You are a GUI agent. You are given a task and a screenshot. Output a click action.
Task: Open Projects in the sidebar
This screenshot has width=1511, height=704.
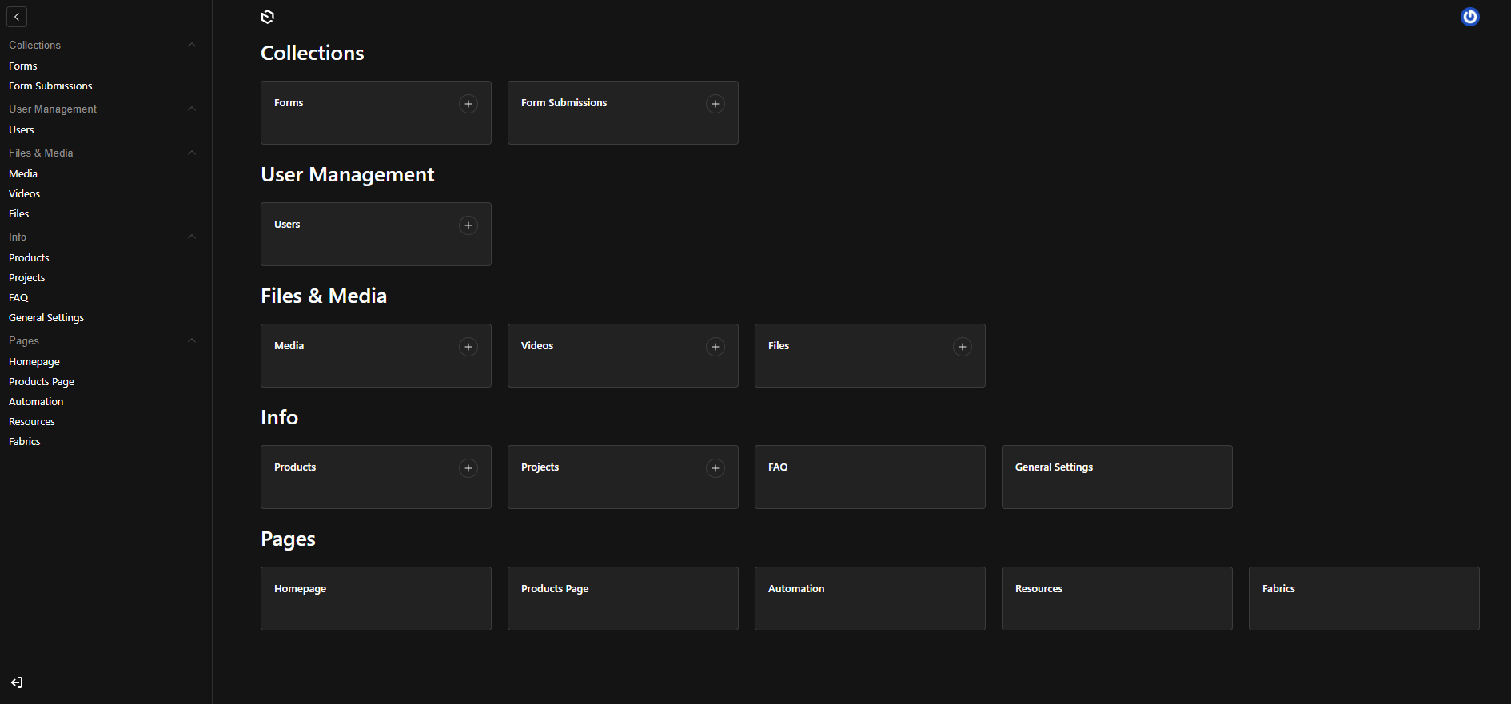[x=27, y=277]
